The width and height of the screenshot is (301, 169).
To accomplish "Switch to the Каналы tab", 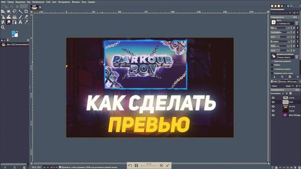I will 282,82.
